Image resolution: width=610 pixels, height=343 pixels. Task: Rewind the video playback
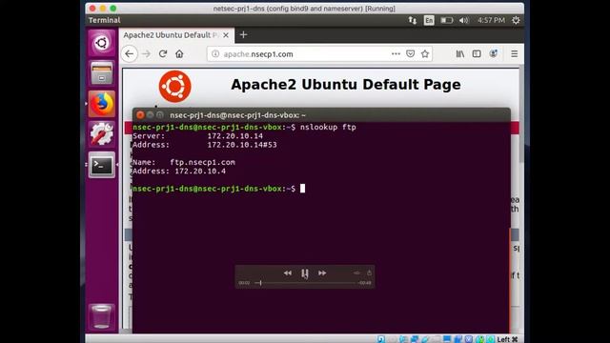coord(288,273)
